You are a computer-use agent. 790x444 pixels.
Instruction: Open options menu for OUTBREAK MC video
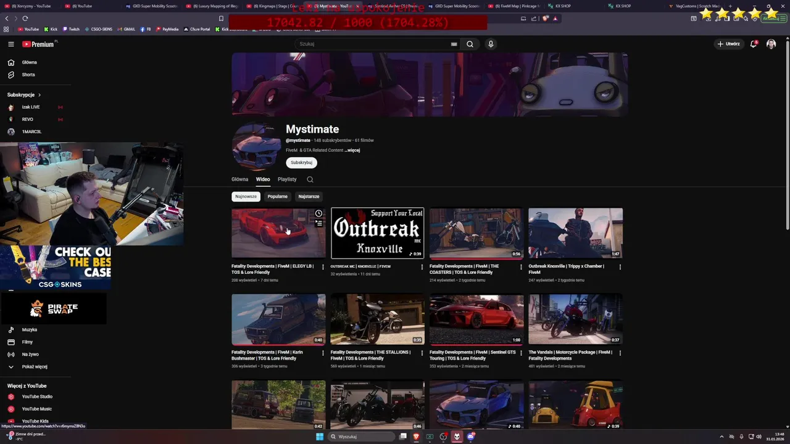[x=422, y=267]
